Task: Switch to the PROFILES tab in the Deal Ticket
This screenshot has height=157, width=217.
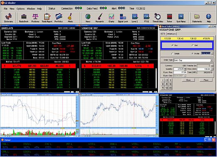Action: (171, 34)
